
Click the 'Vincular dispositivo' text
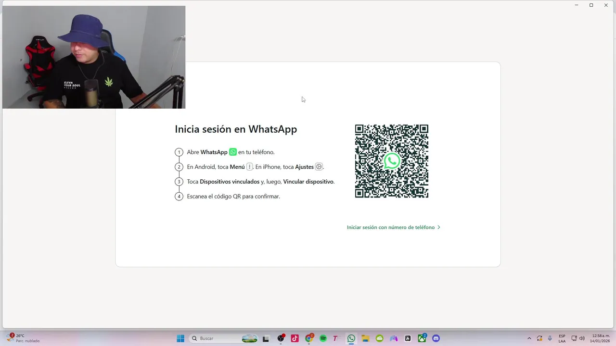click(x=308, y=182)
